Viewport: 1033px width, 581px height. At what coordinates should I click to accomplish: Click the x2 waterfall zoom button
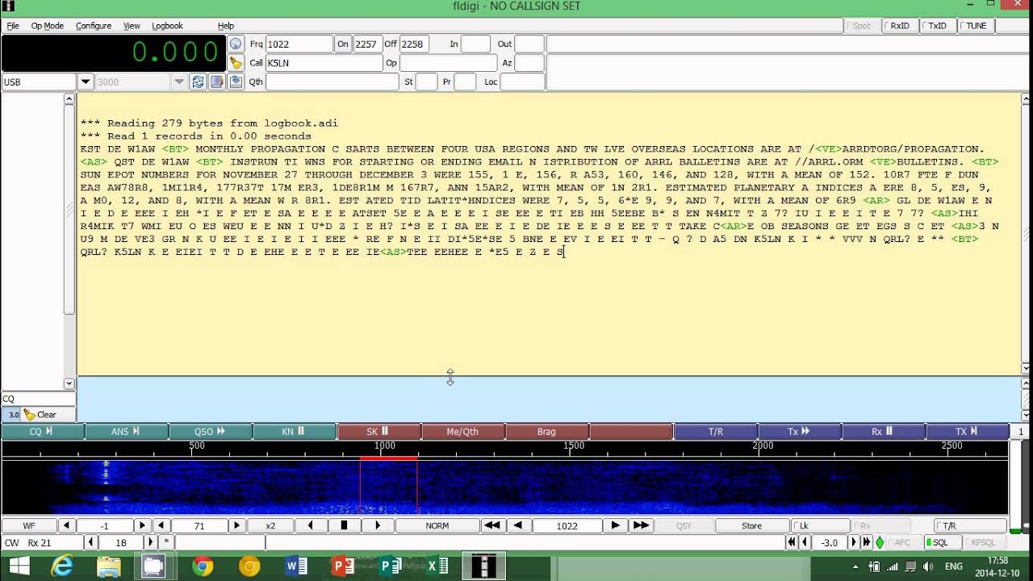coord(270,525)
